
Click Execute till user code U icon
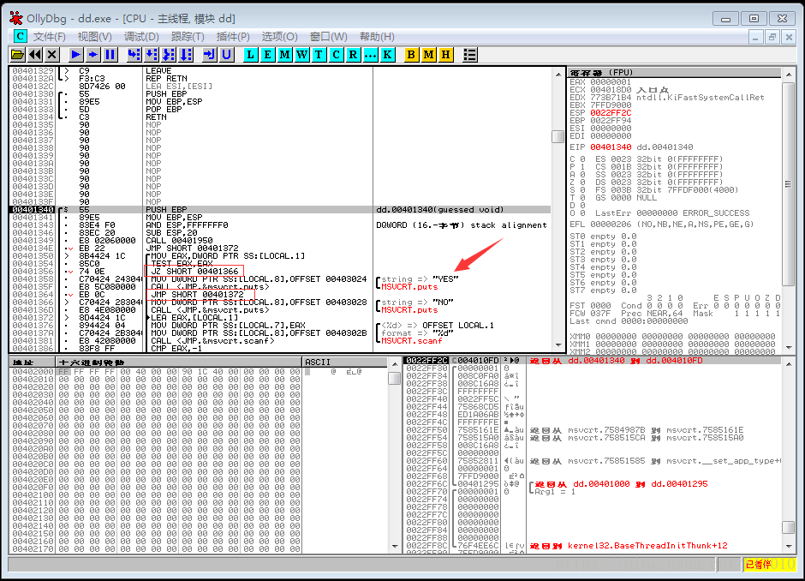[x=226, y=55]
